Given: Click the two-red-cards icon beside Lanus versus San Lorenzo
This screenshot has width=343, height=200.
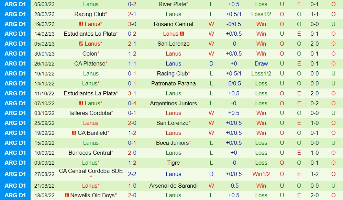Looking at the screenshot, I should click(81, 44).
